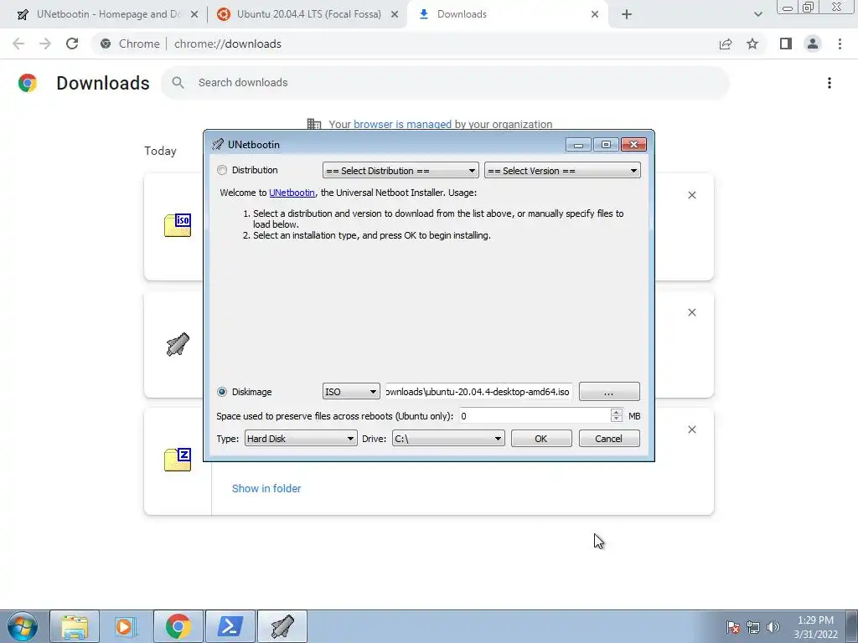
Task: Select the Diskimage radio button
Action: (x=222, y=392)
